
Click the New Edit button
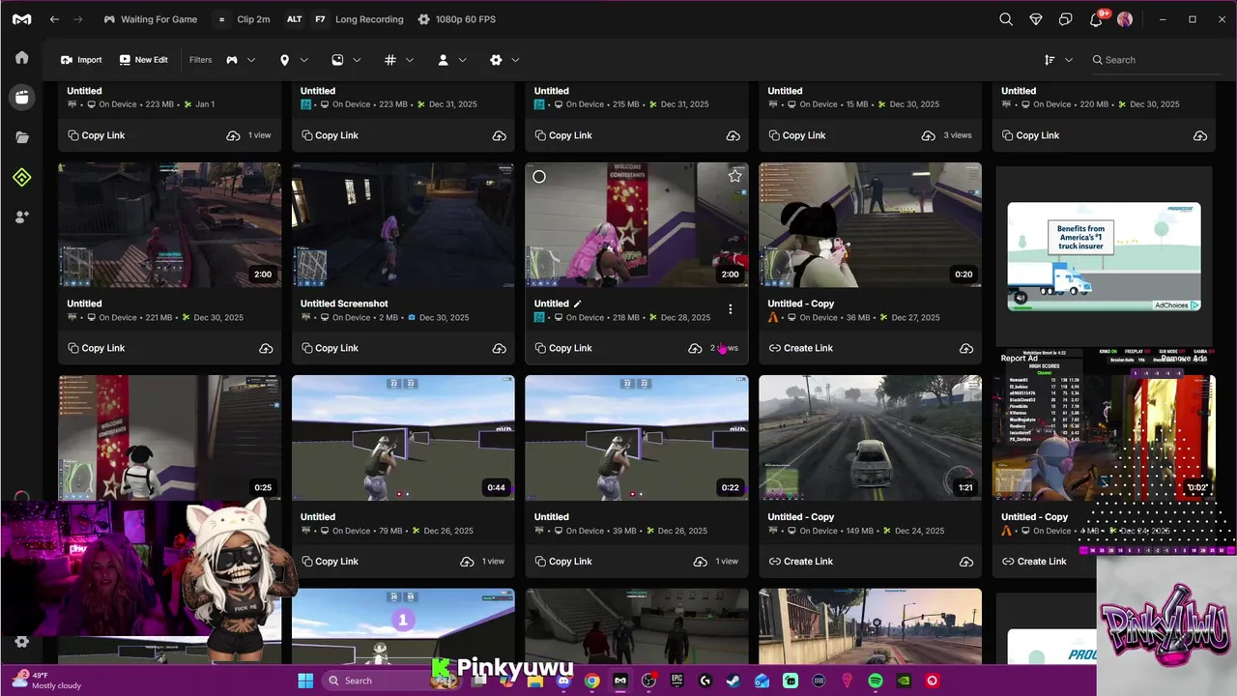pyautogui.click(x=143, y=60)
